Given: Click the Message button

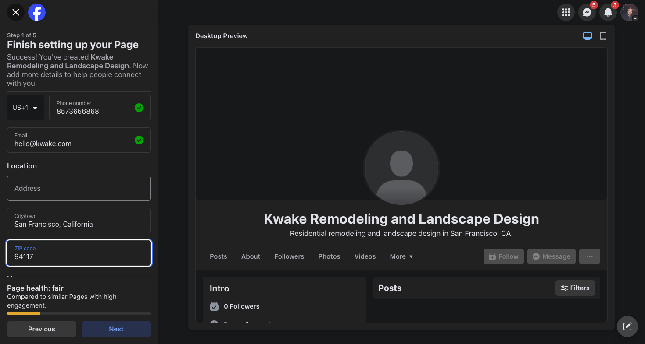Looking at the screenshot, I should click(x=552, y=256).
